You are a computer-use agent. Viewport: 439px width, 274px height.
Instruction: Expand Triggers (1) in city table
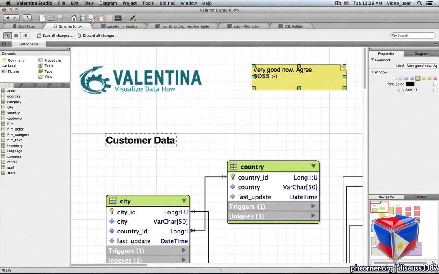pyautogui.click(x=184, y=250)
